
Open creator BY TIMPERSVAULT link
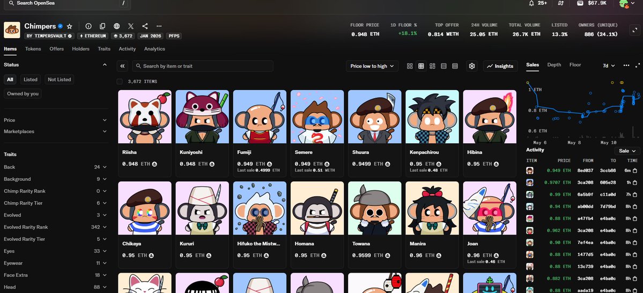click(49, 36)
